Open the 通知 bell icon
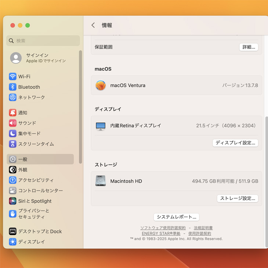 (x=12, y=112)
